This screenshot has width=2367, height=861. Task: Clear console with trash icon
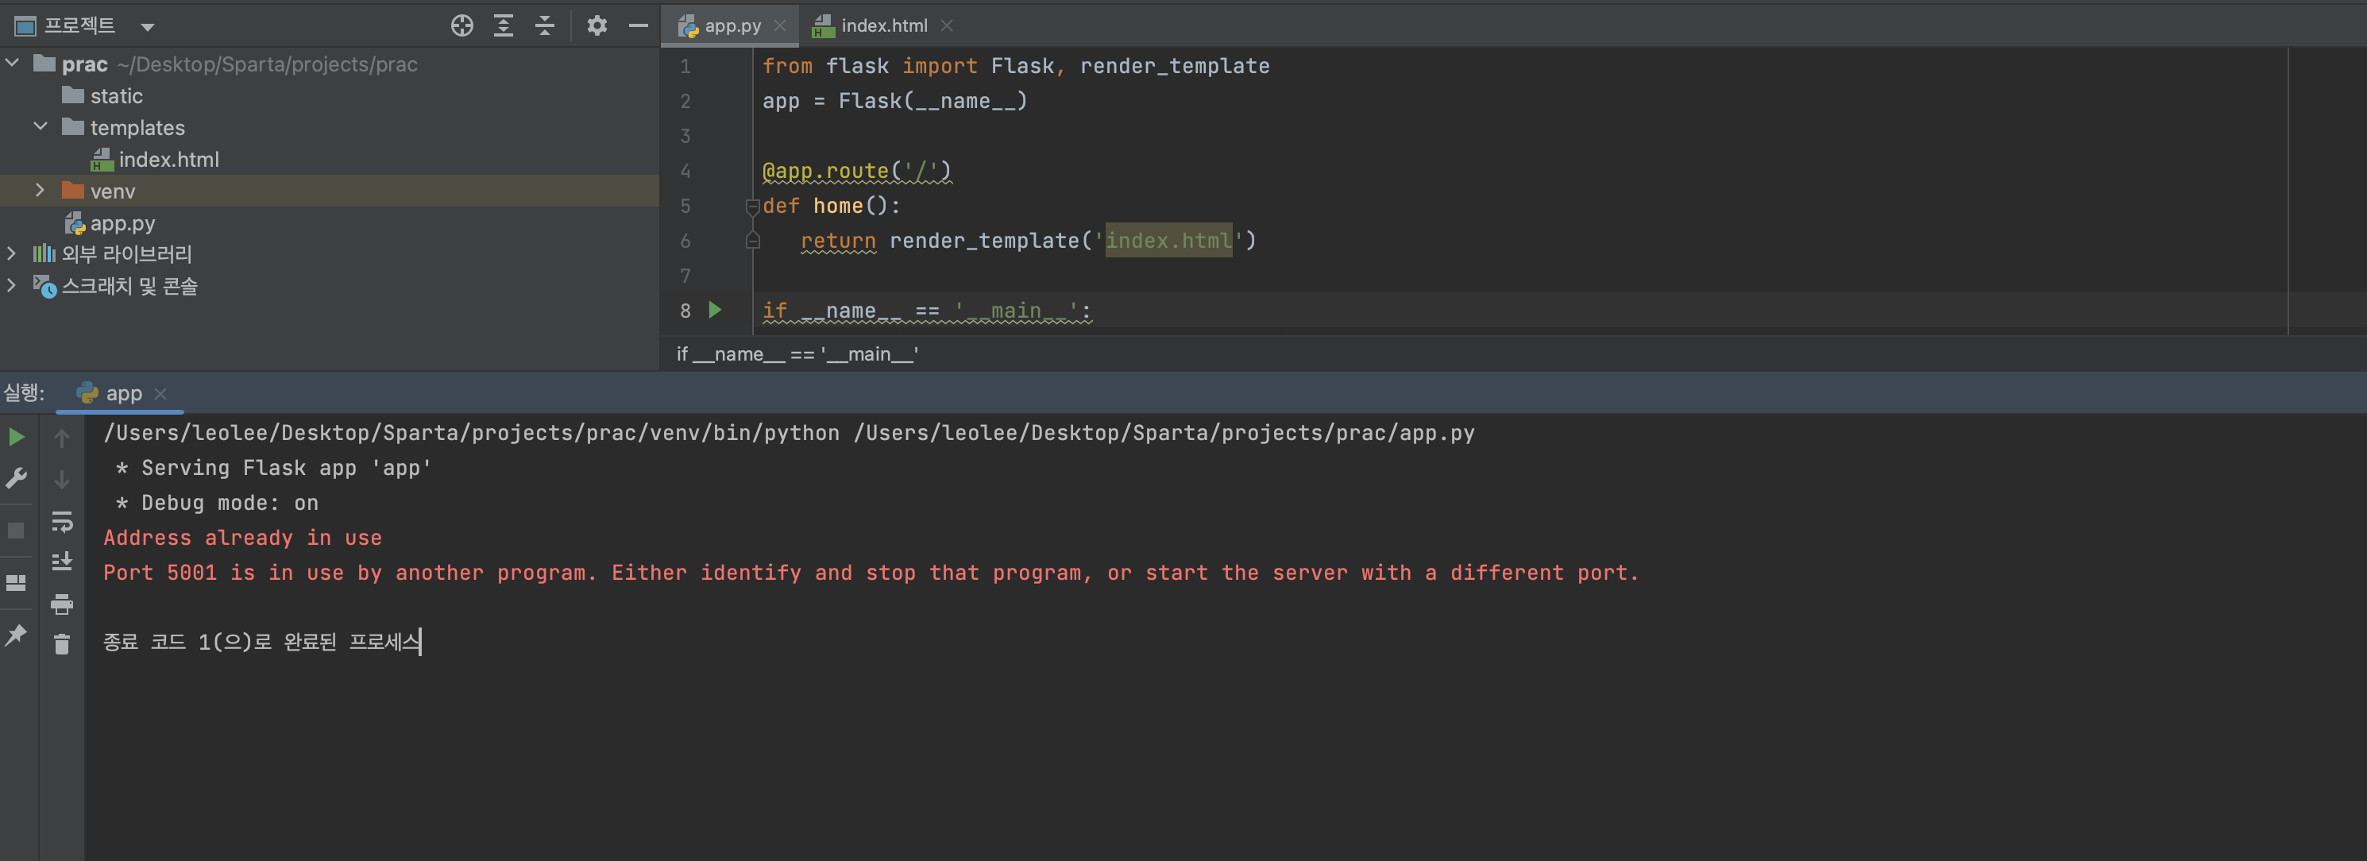tap(62, 644)
